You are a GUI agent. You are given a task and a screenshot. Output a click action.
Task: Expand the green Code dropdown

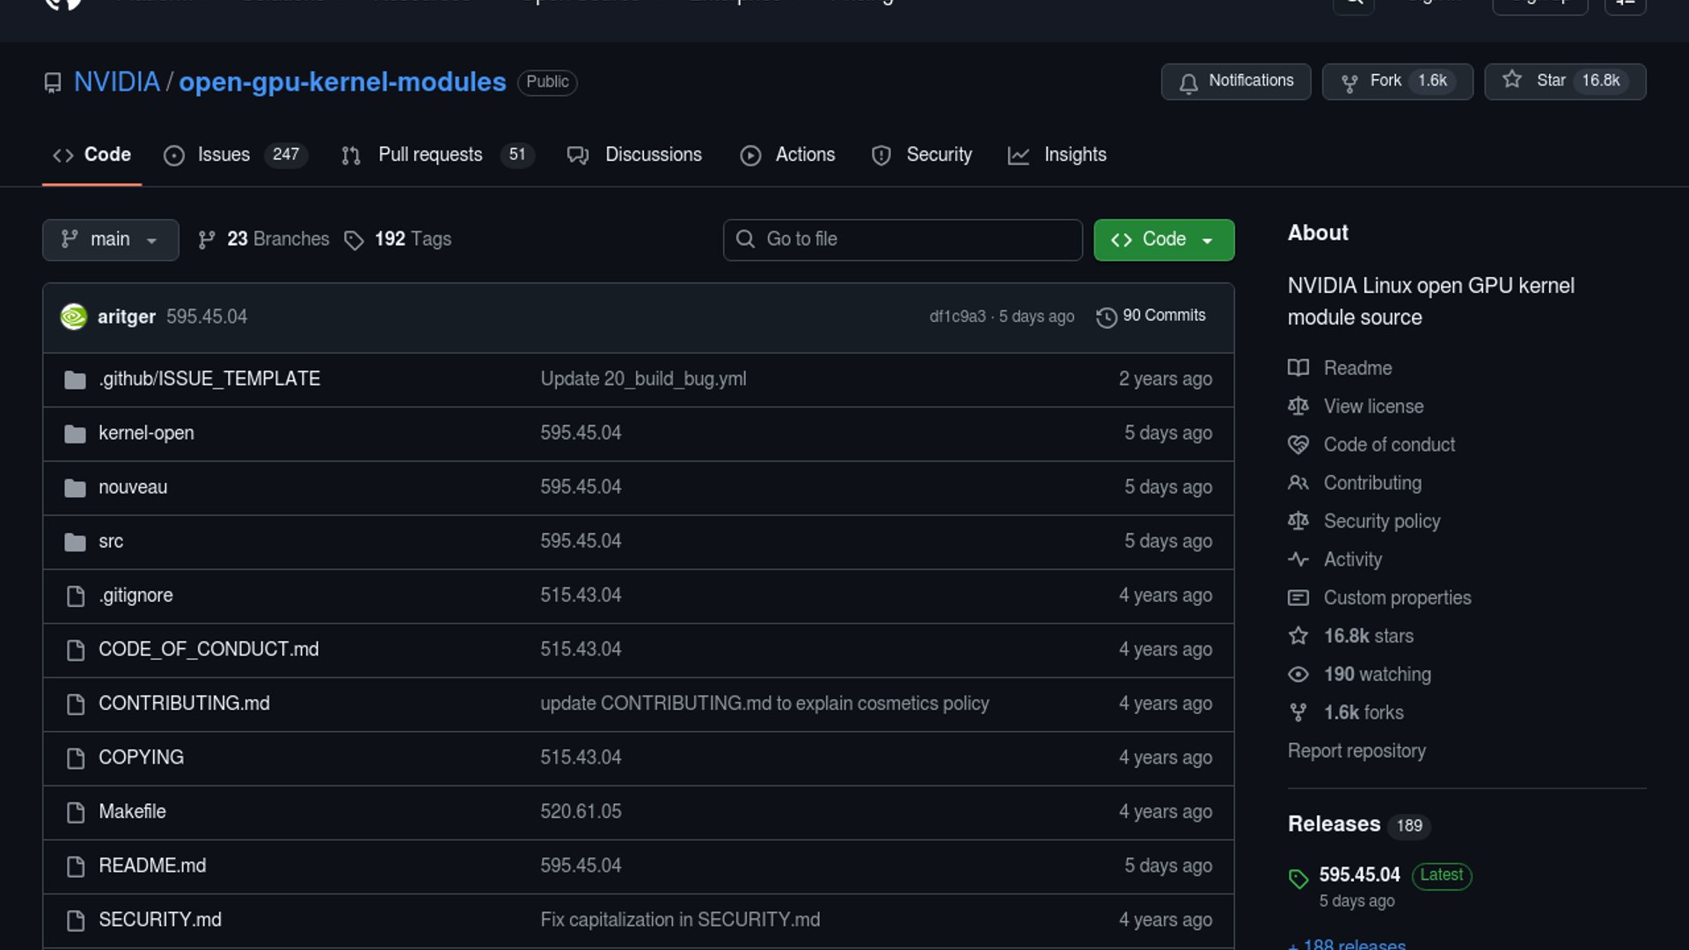point(1163,240)
